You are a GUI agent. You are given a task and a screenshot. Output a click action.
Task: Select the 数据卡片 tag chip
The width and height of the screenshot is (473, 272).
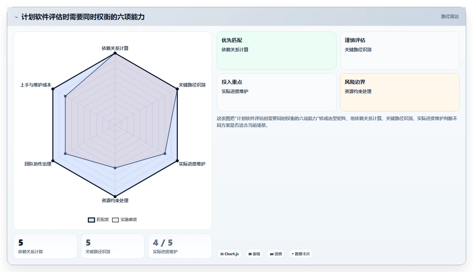pos(301,254)
